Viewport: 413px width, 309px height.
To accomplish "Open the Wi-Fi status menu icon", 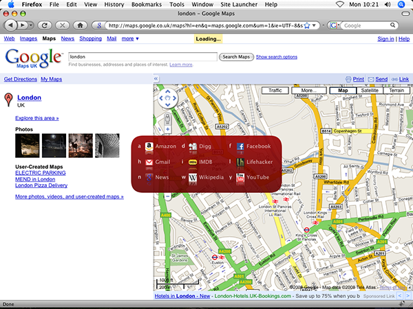I will pos(340,4).
